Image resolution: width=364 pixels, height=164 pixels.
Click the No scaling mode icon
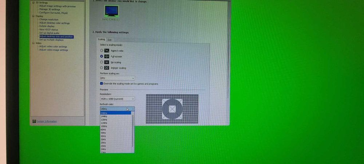point(107,62)
